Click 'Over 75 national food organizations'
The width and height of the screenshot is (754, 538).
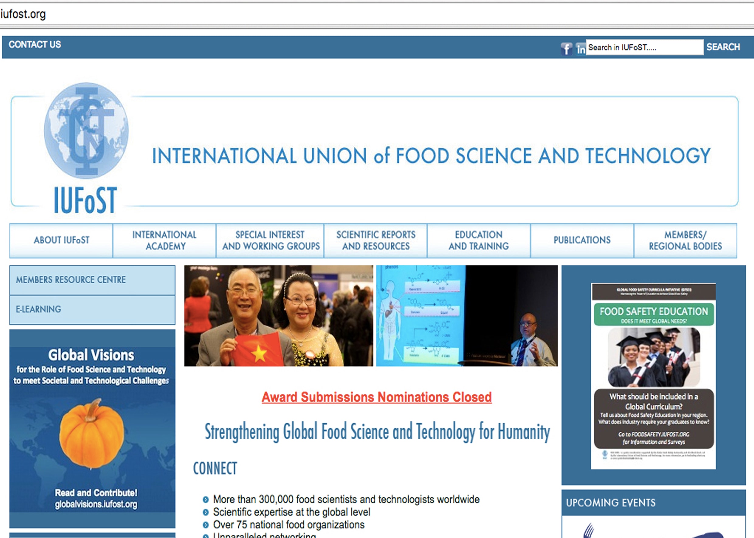tap(289, 525)
